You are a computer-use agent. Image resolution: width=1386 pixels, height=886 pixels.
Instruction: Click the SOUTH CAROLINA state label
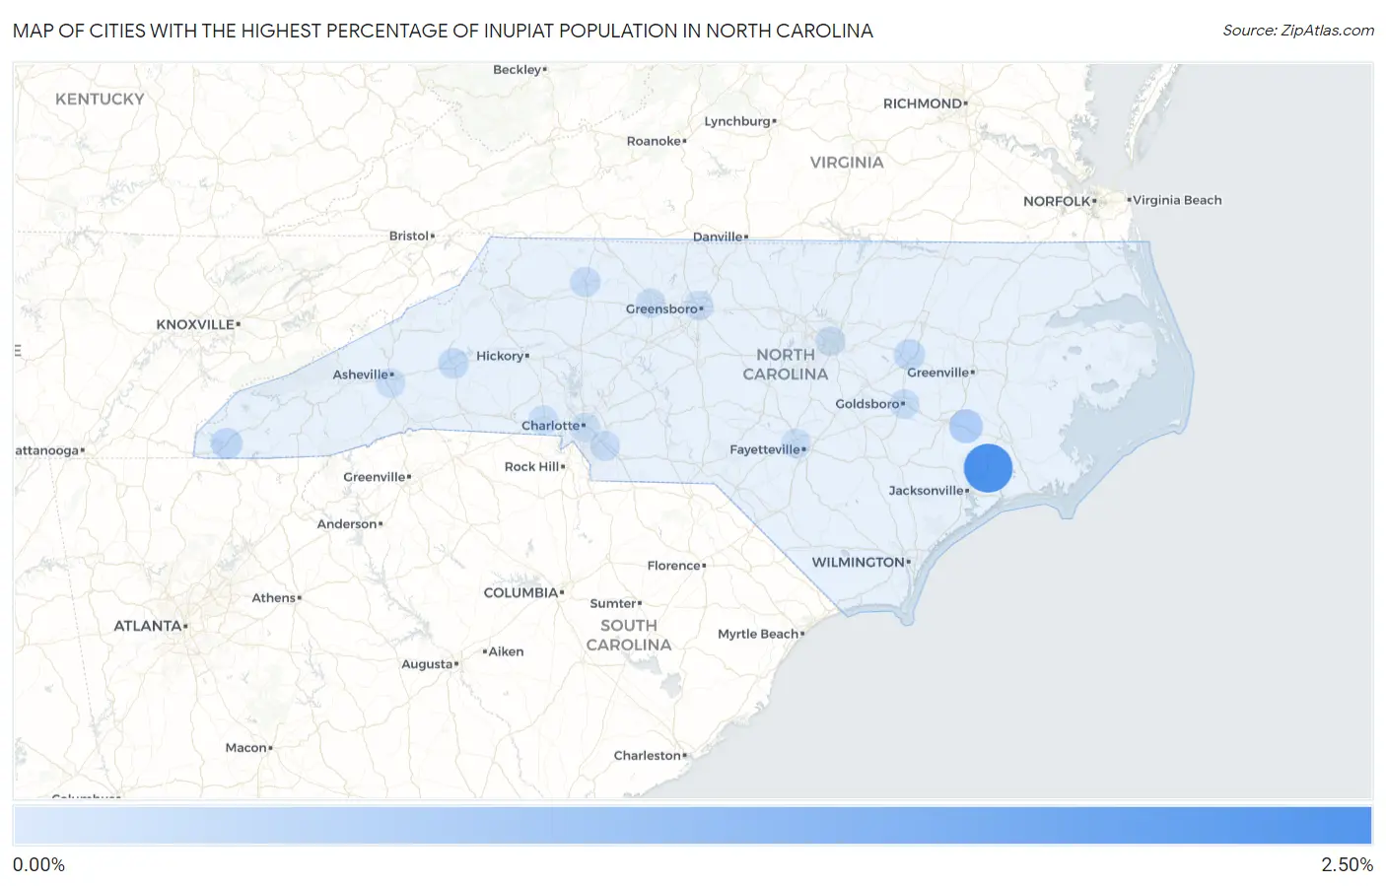pos(629,635)
